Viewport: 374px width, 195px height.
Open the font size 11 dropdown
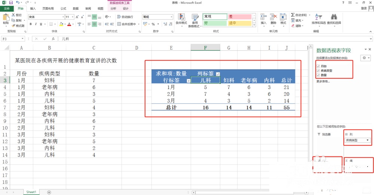pyautogui.click(x=73, y=17)
